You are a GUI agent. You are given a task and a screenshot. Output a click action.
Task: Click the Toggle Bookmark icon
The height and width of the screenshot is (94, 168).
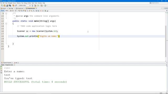34,11
